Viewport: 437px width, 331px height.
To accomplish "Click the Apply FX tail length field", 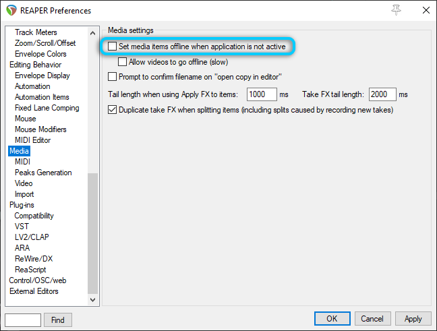I will (262, 94).
